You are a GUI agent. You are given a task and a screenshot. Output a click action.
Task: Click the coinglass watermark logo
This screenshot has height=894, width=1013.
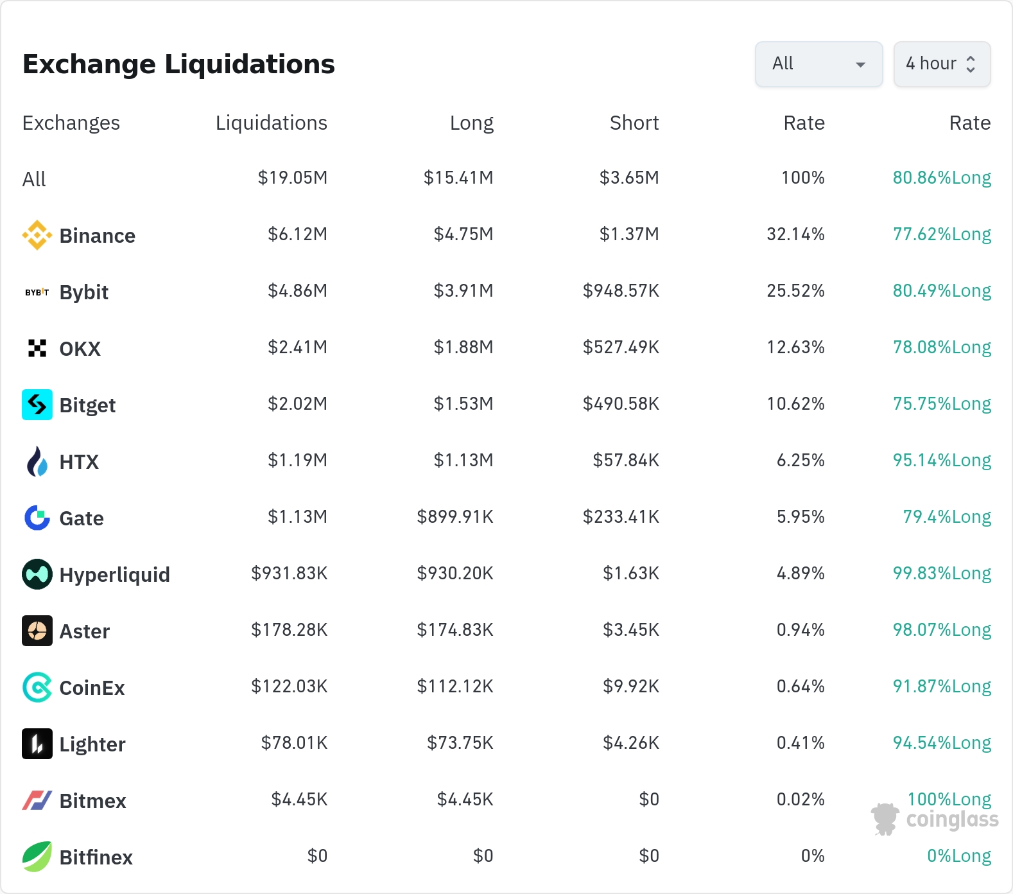[x=935, y=819]
